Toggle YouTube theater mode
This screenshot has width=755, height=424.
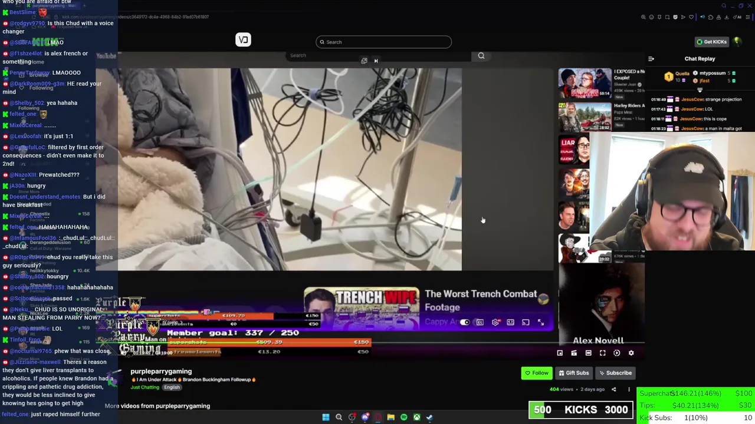click(510, 322)
